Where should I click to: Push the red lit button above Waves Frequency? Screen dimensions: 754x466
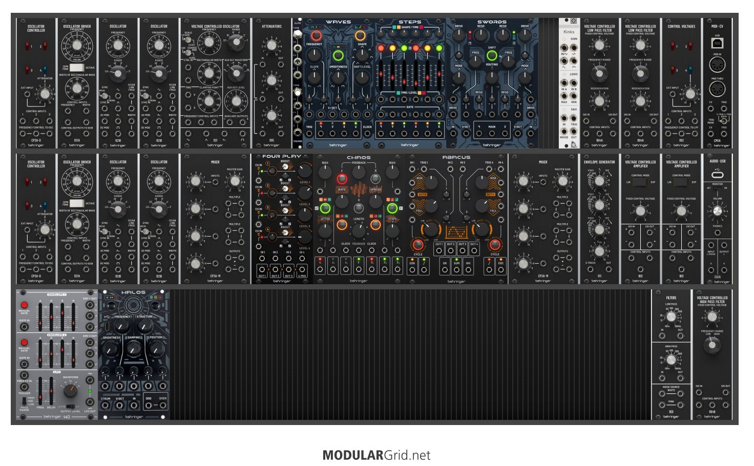tap(316, 35)
